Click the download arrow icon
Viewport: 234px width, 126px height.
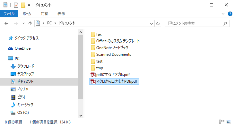point(13,66)
